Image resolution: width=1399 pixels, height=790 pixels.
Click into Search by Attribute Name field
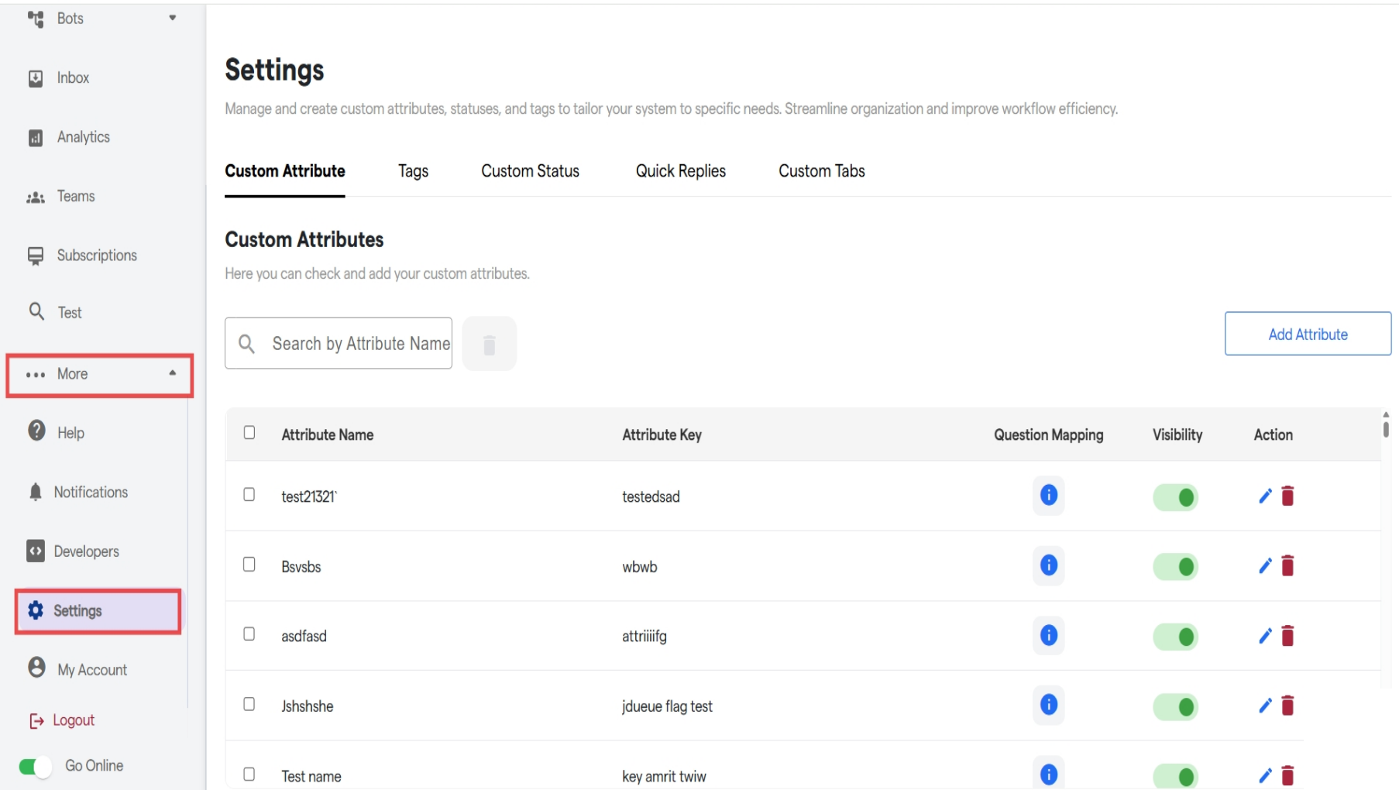339,343
